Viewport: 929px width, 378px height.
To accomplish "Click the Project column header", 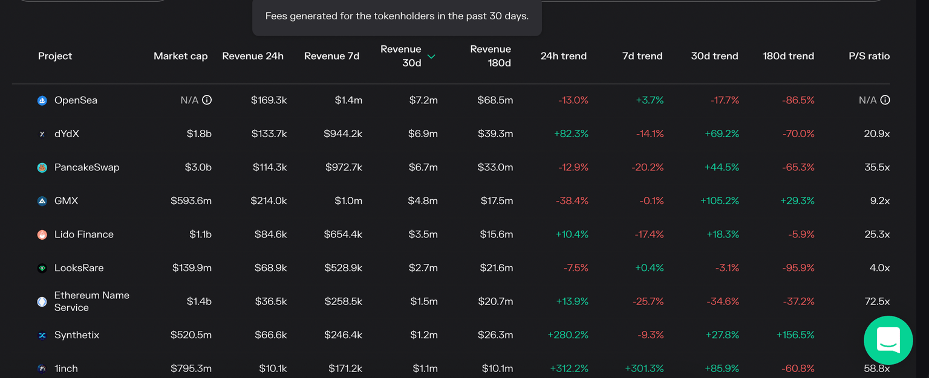I will pos(55,56).
